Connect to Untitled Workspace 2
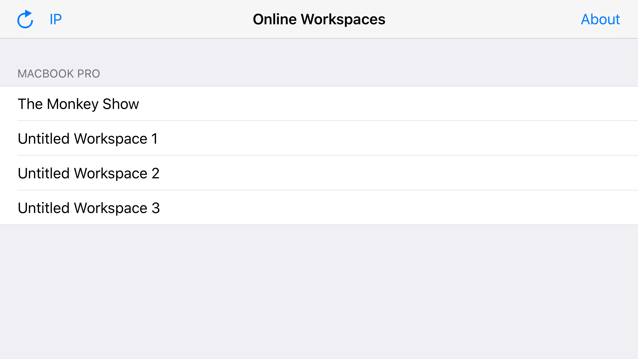The height and width of the screenshot is (359, 638). (x=88, y=173)
